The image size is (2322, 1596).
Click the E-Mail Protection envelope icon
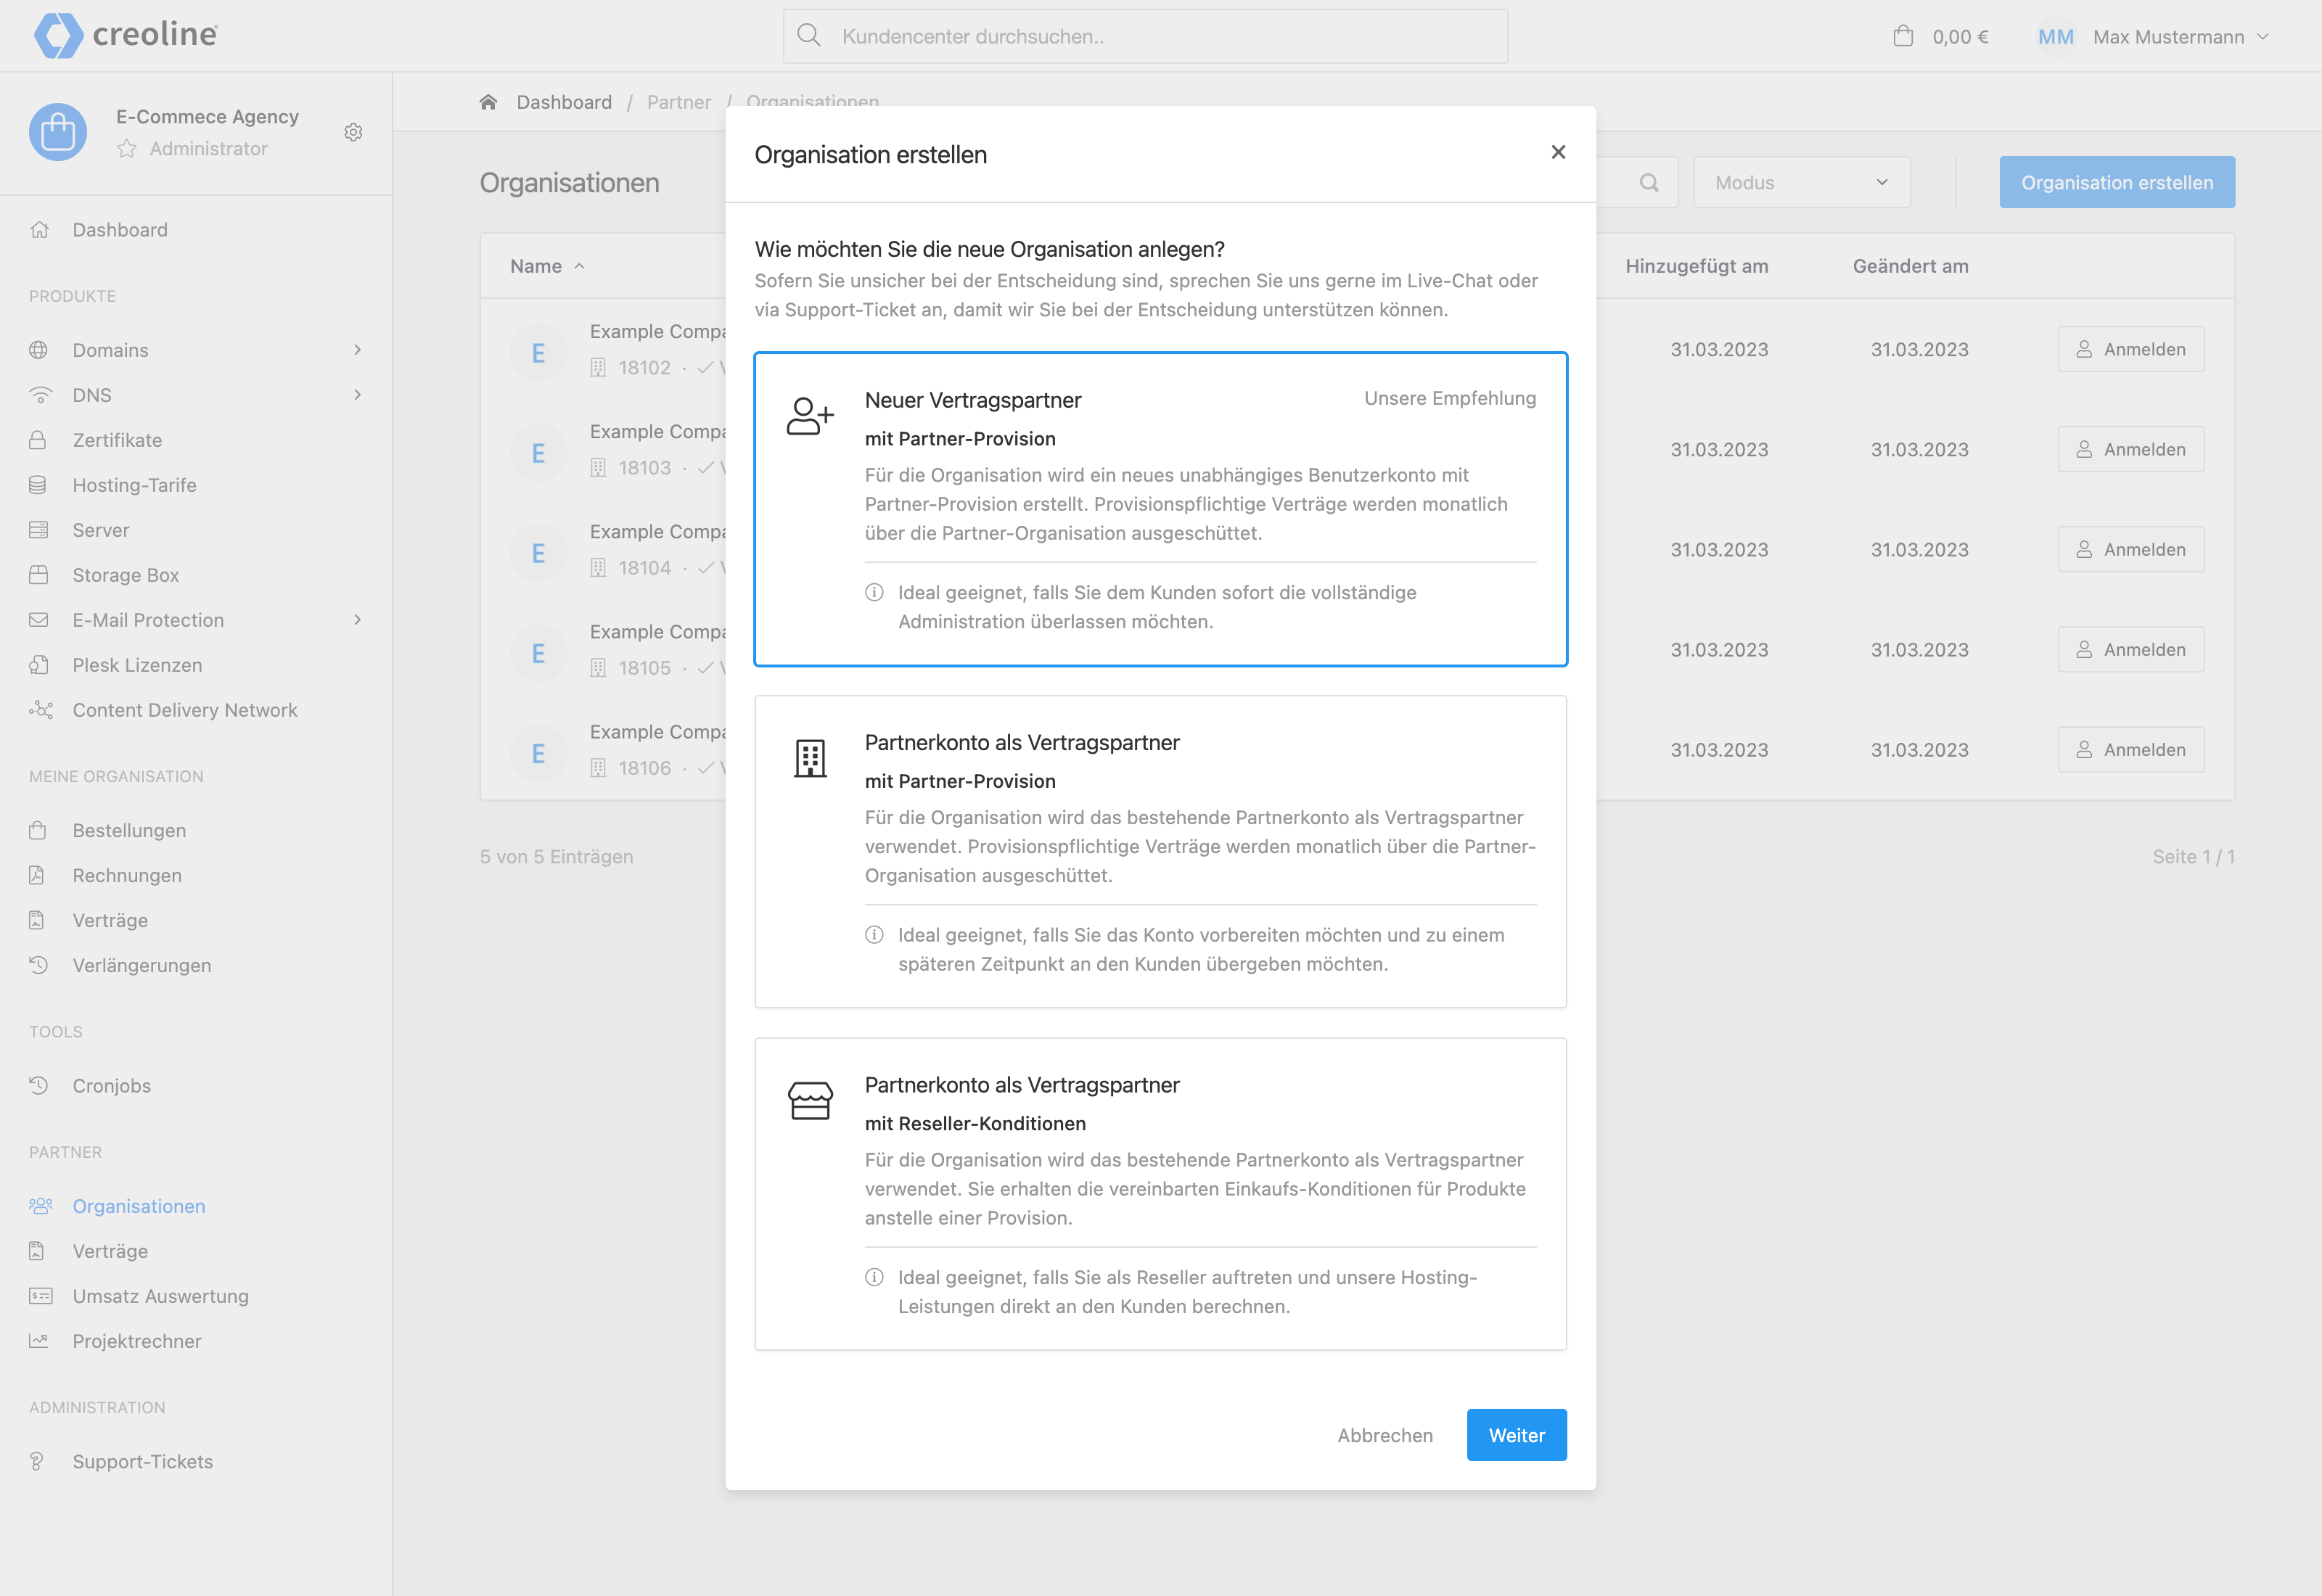click(x=39, y=620)
